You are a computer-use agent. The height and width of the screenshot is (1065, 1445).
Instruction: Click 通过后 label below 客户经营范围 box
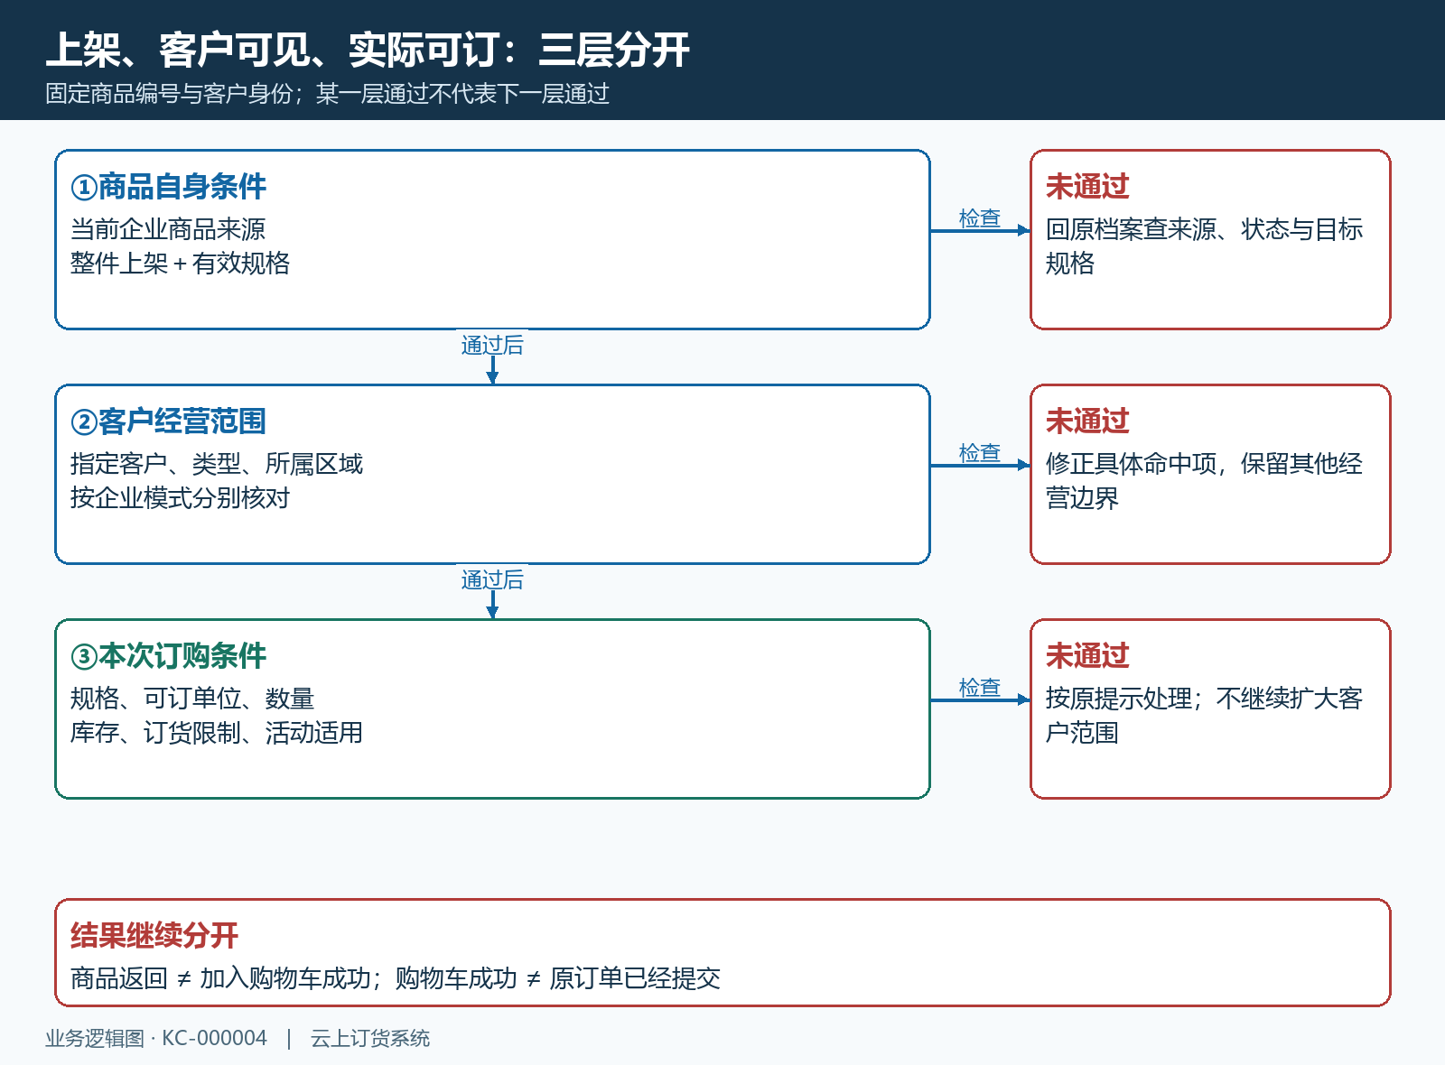pos(492,580)
